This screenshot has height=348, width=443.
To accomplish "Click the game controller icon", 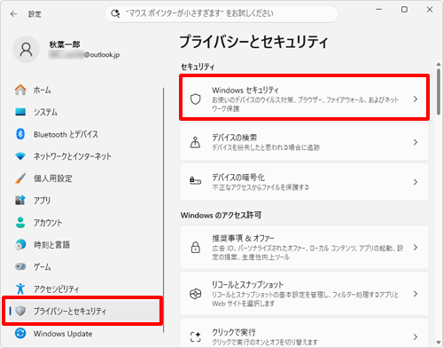I will click(x=20, y=266).
